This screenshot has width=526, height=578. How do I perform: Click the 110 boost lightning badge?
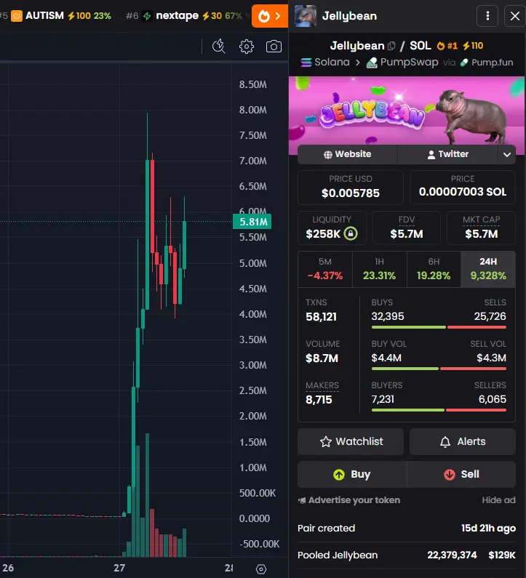[473, 46]
